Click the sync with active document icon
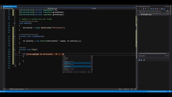The image size is (172, 97). (x=151, y=9)
